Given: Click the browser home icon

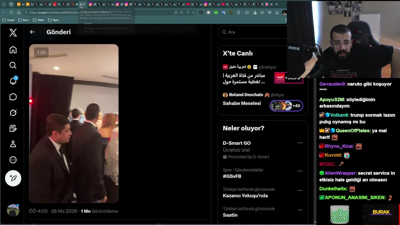Looking at the screenshot, I should coord(19,12).
